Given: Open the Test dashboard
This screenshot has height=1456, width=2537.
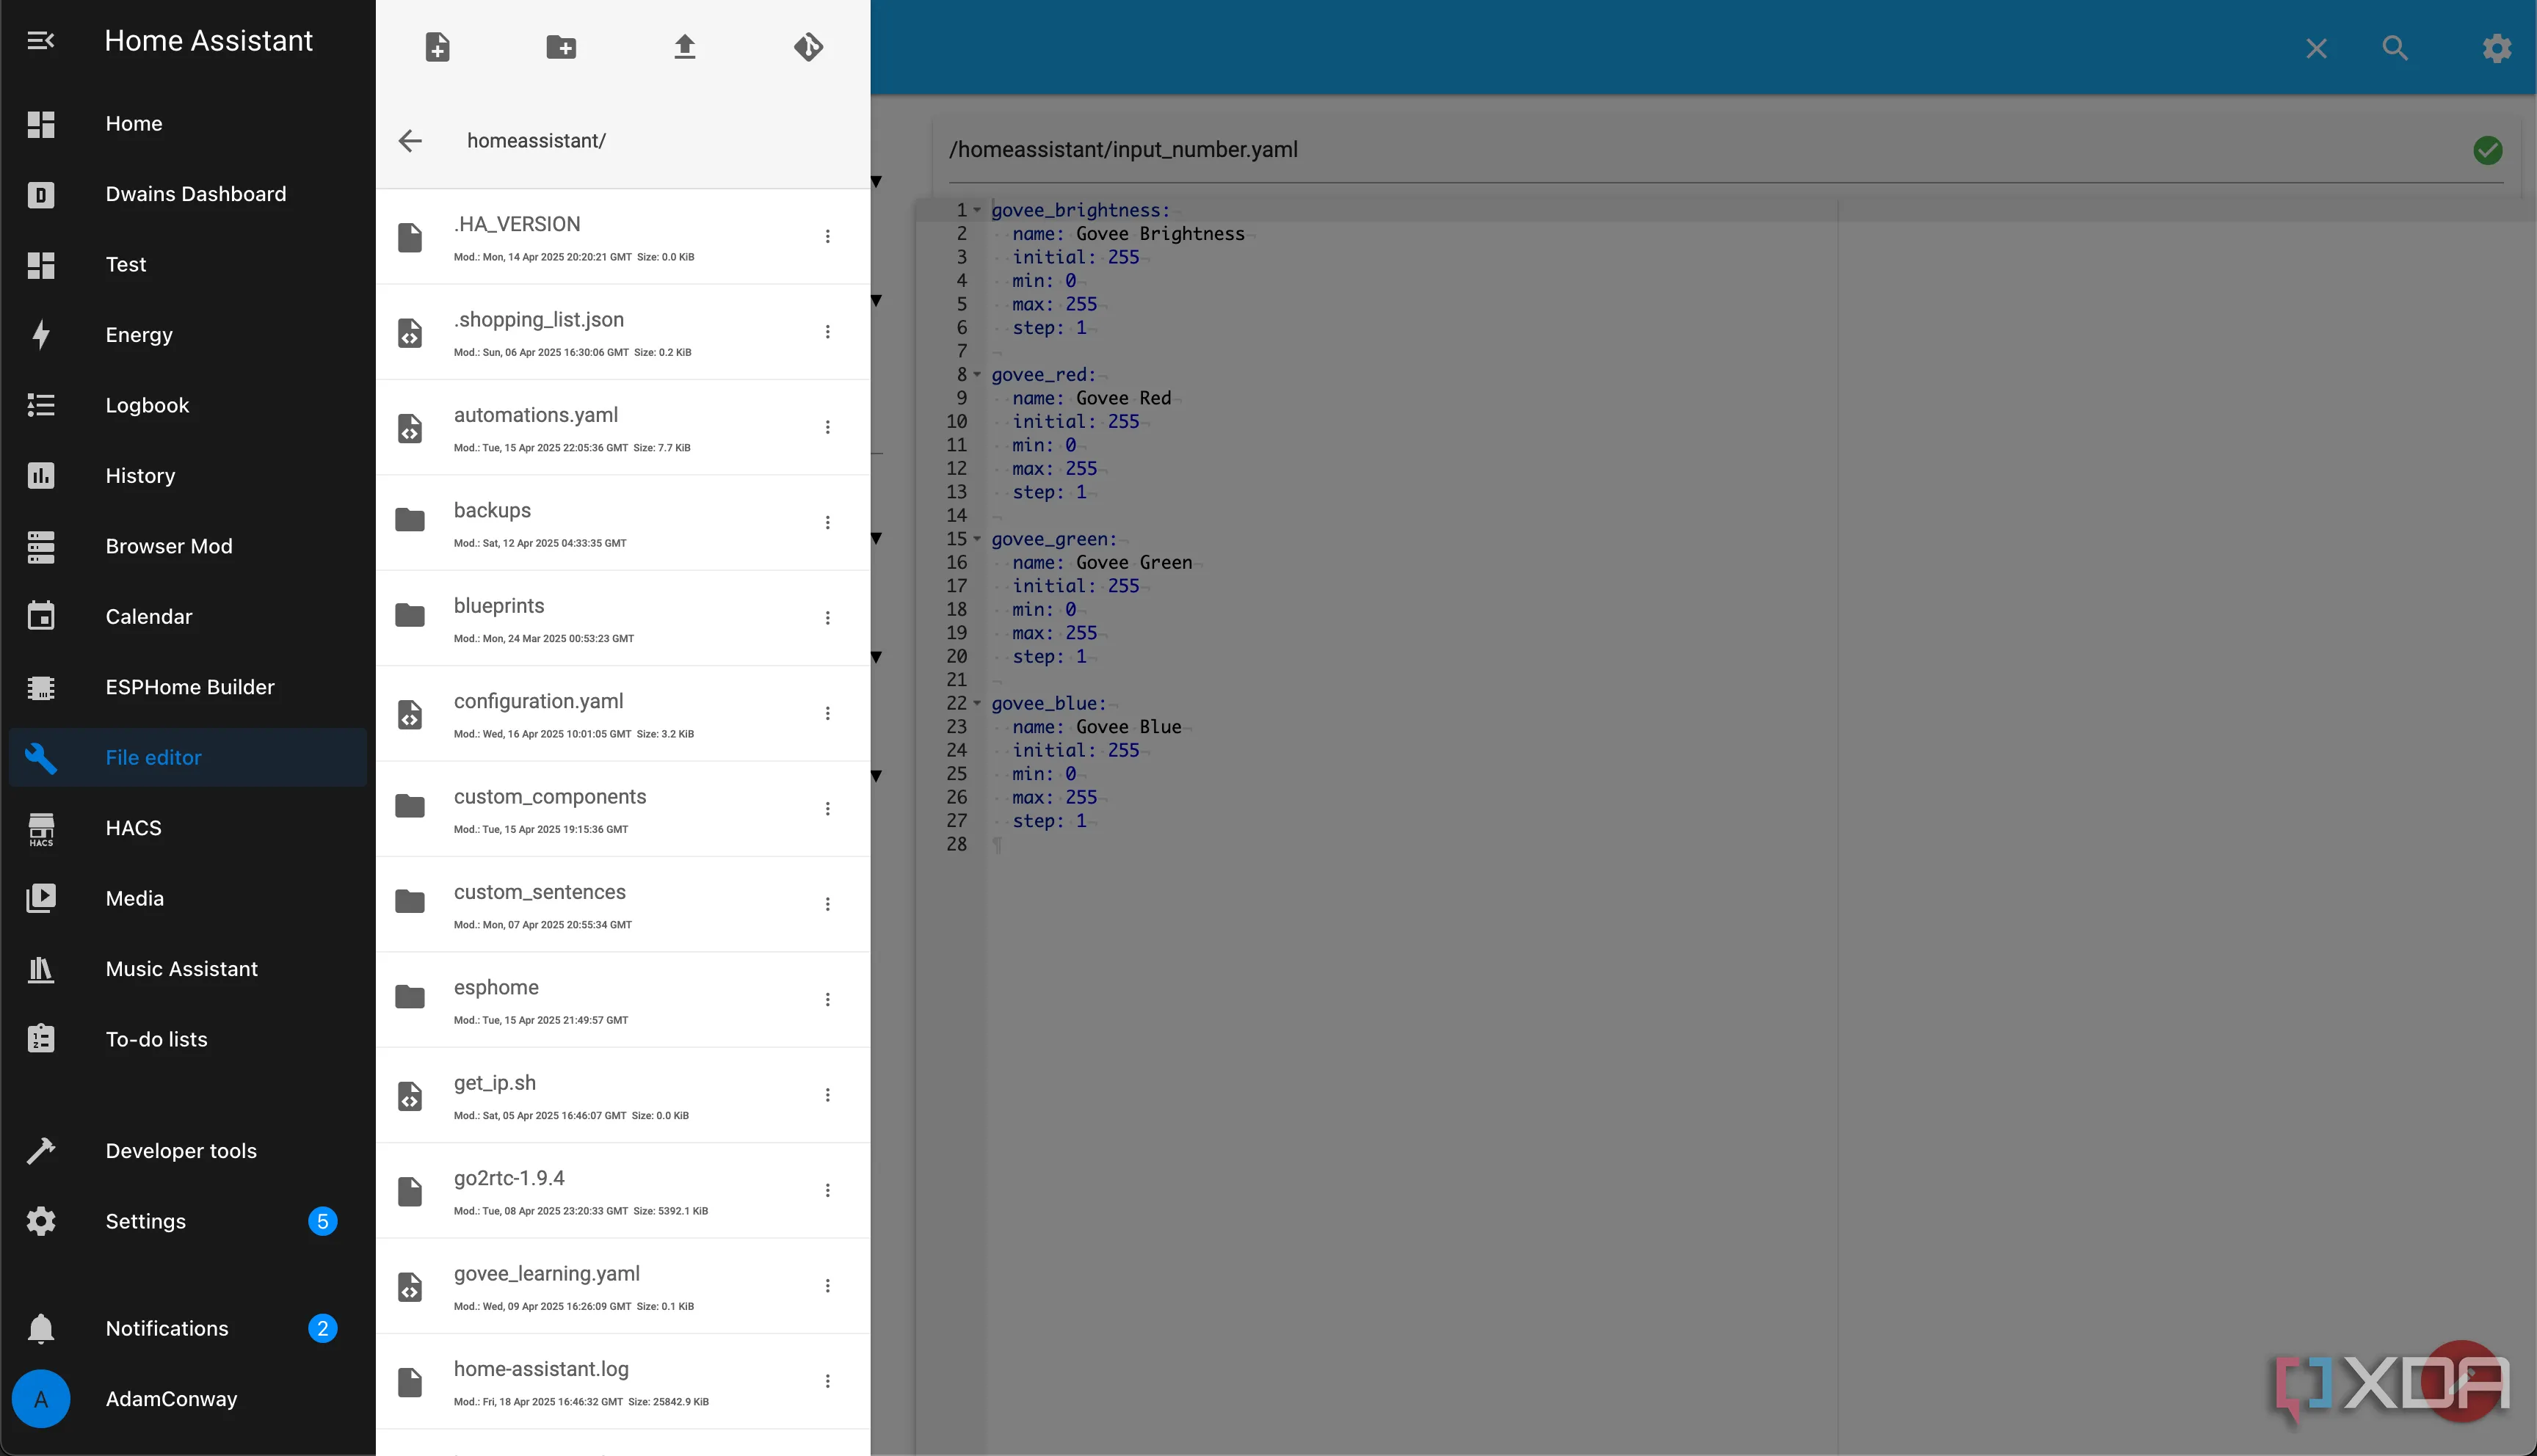Looking at the screenshot, I should coord(188,265).
